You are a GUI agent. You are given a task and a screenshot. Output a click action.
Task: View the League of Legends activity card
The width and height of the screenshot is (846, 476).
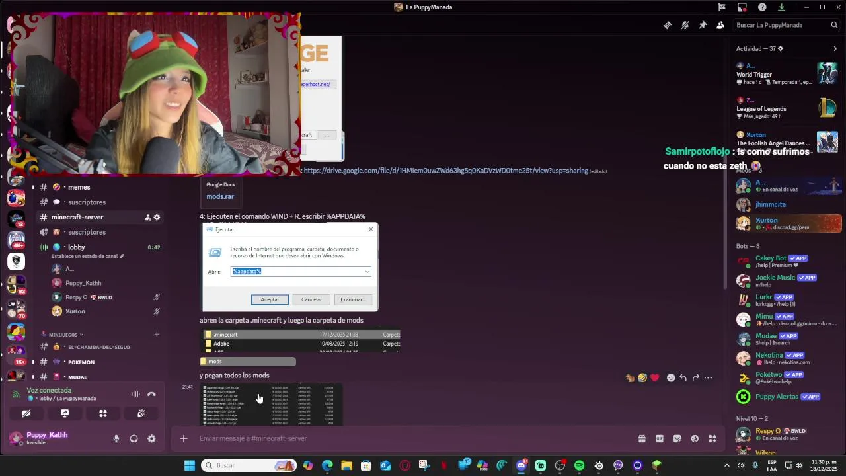(x=787, y=108)
